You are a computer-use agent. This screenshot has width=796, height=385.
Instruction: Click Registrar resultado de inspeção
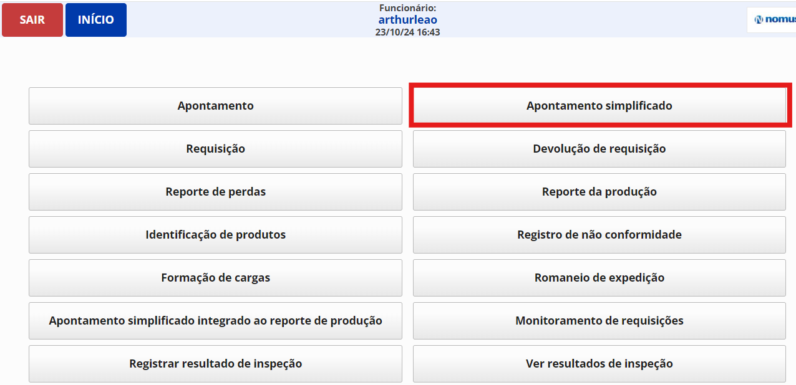click(215, 364)
